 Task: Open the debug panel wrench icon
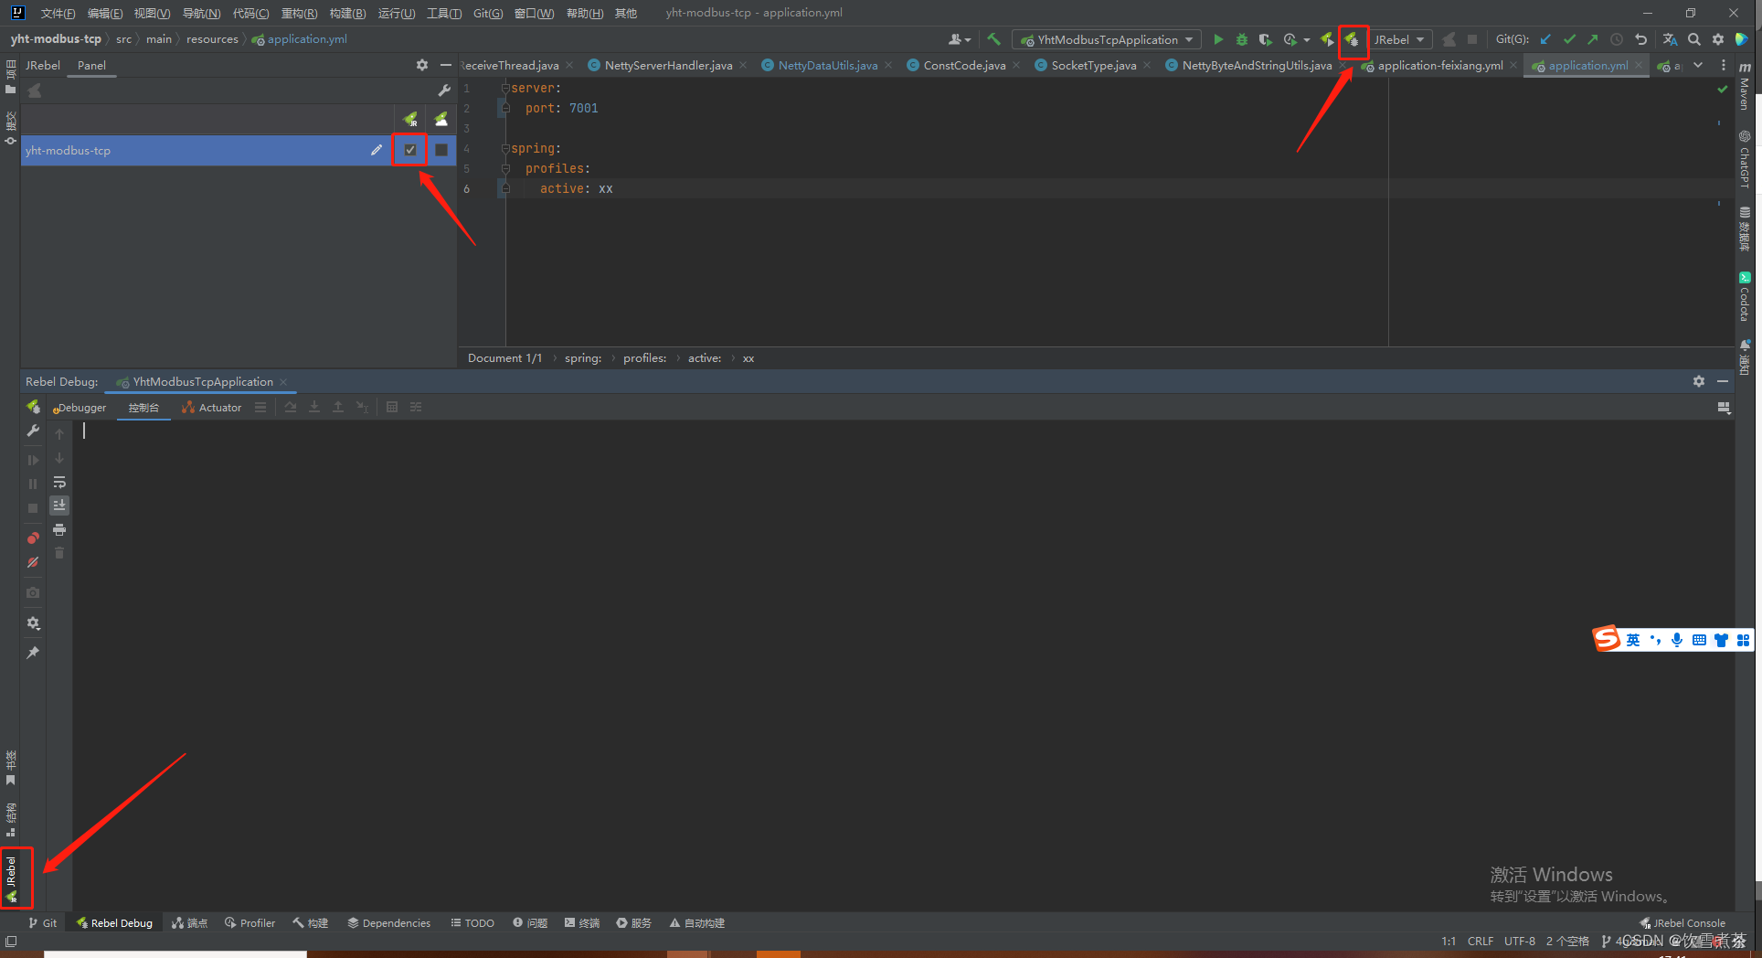(x=33, y=431)
